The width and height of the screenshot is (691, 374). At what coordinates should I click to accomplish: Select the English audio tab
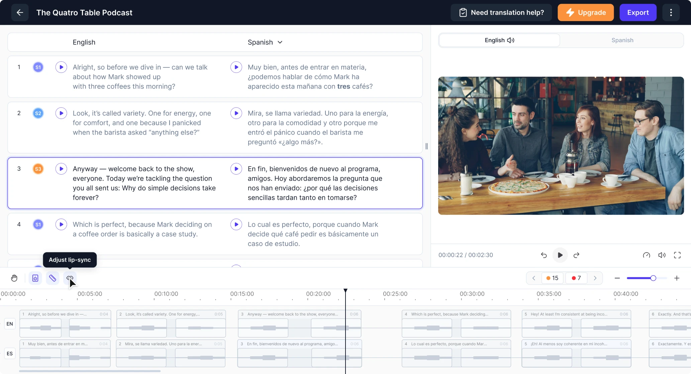[x=499, y=40]
